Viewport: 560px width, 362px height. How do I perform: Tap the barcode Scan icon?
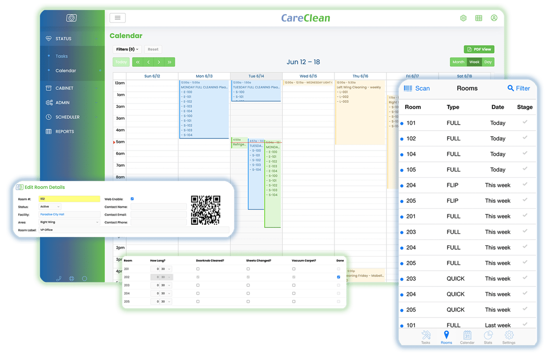click(x=408, y=88)
